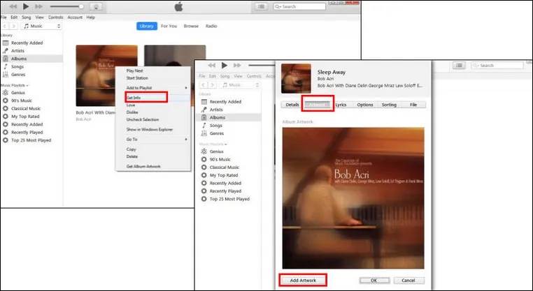This screenshot has height=291, width=533.
Task: Click the AirPlay icon beside the volume slider
Action: click(96, 6)
